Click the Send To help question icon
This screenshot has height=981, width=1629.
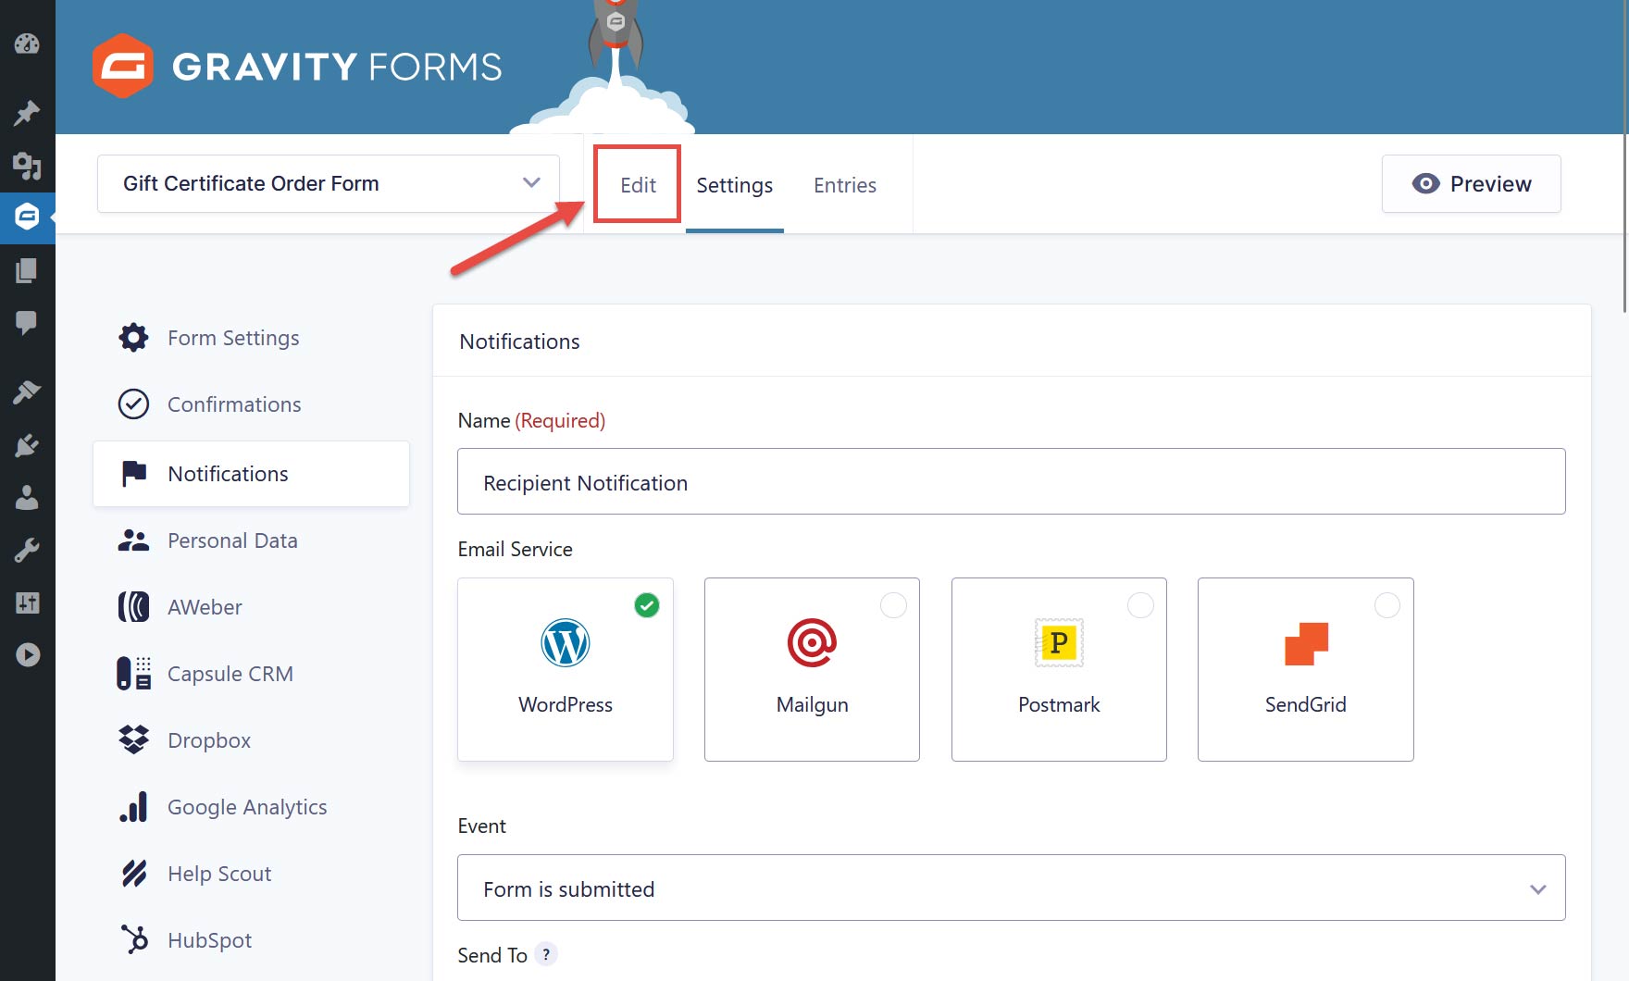pos(546,954)
